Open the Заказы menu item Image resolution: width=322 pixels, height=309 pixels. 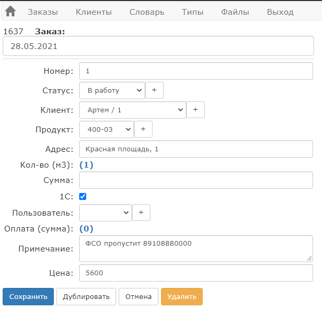(43, 12)
